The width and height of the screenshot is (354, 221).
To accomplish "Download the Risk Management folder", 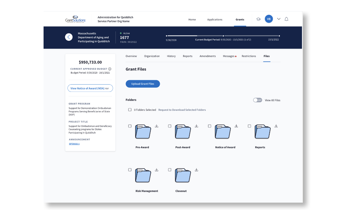I will 157,170.
